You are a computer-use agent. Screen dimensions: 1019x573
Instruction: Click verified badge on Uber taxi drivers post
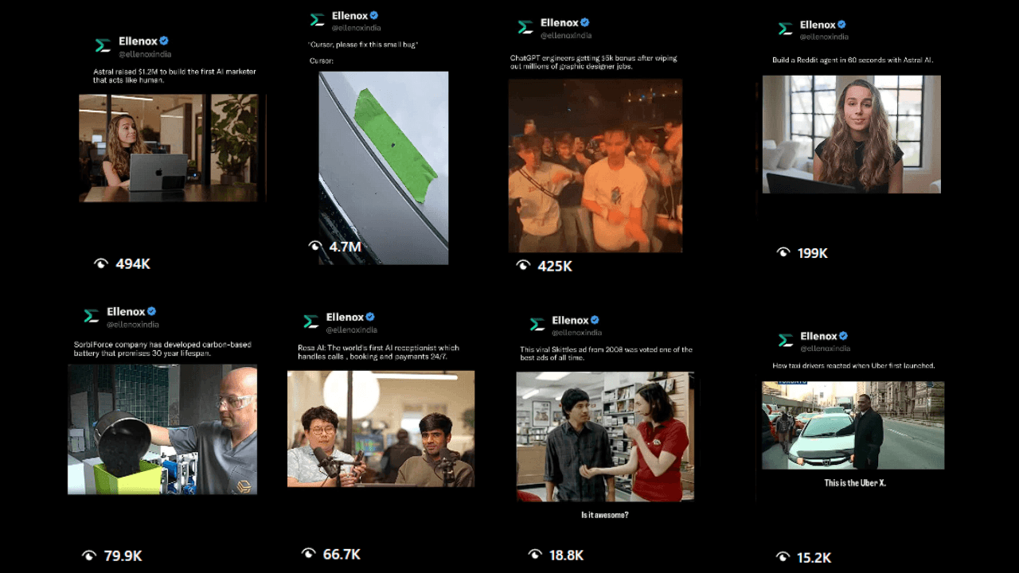843,336
